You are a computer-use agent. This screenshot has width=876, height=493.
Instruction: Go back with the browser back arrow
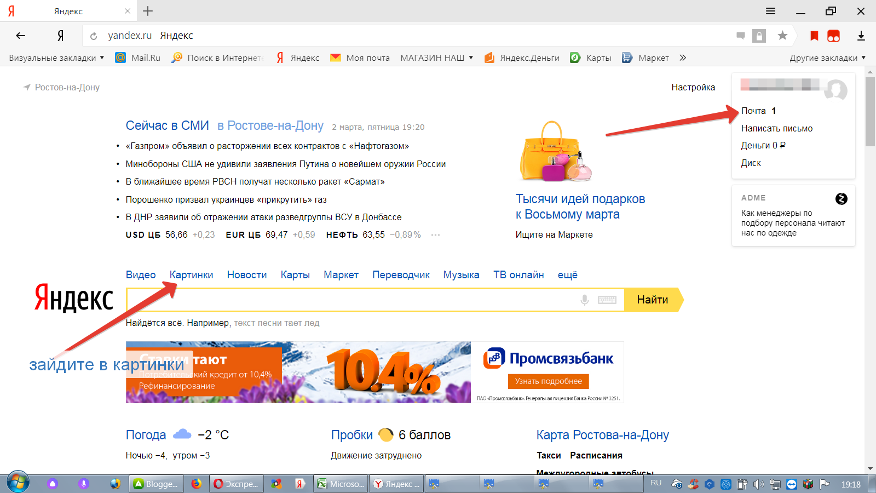tap(21, 36)
